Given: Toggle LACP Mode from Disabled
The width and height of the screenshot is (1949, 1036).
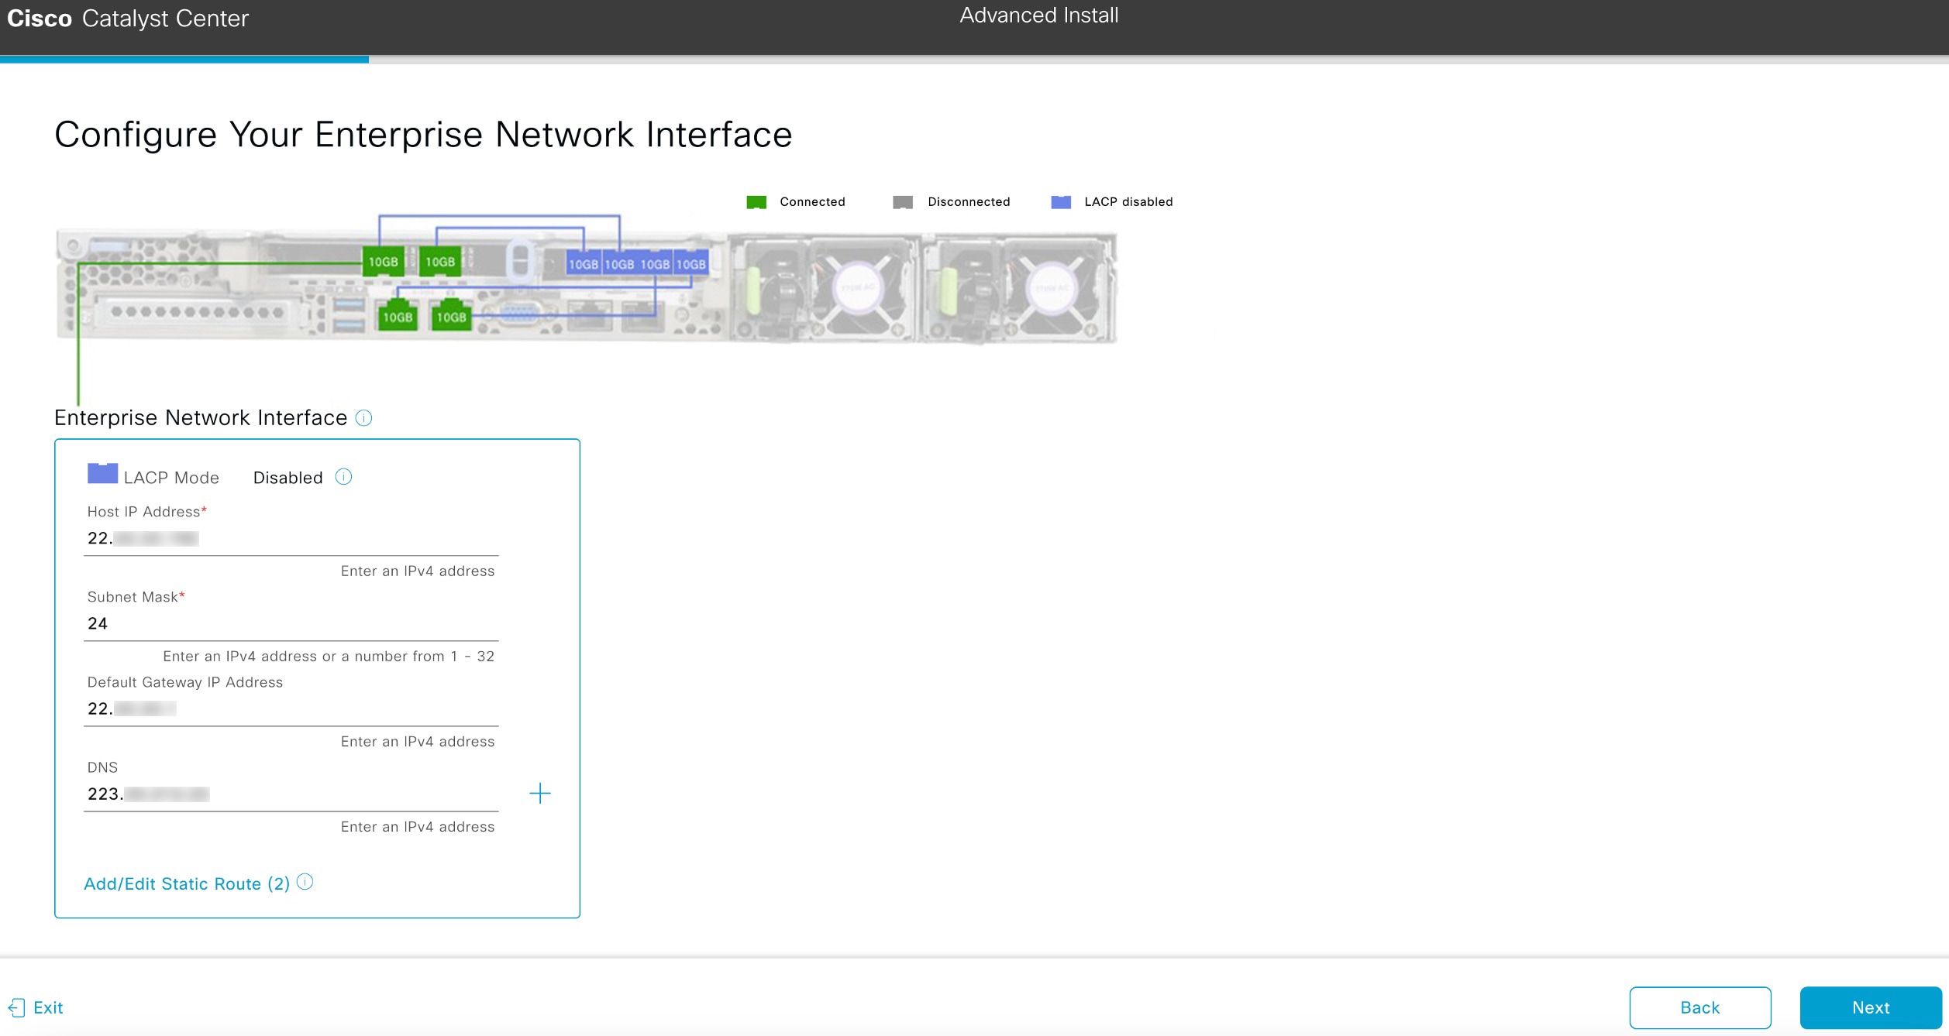Looking at the screenshot, I should [287, 478].
